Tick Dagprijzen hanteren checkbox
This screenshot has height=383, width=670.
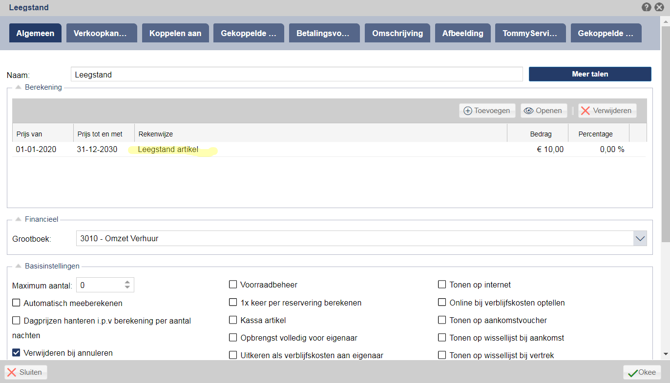pos(16,321)
